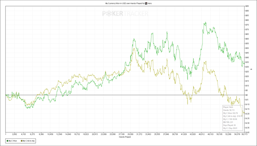Click the x-axis tick '2,092'

(14, 134)
